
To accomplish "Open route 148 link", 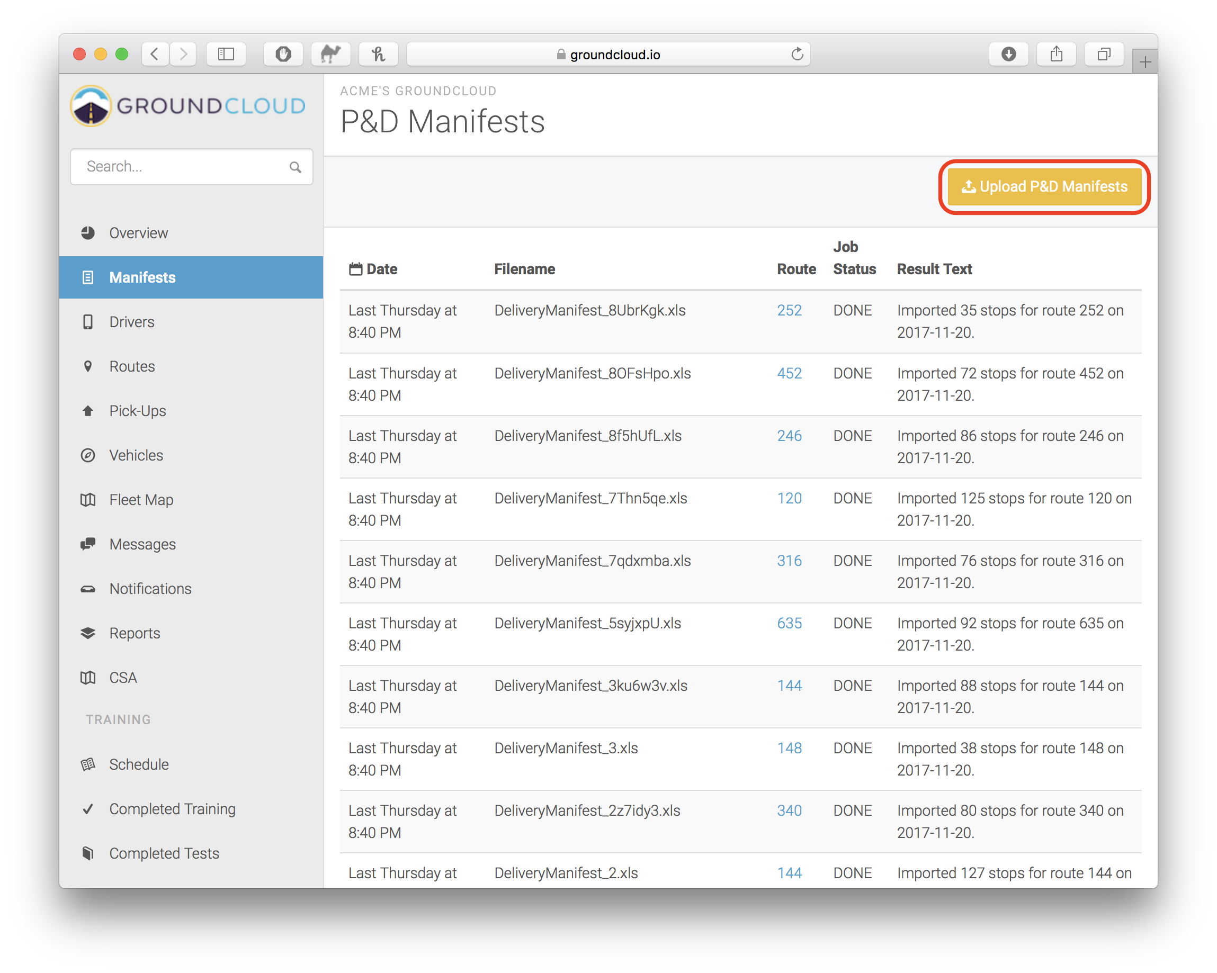I will pos(789,749).
